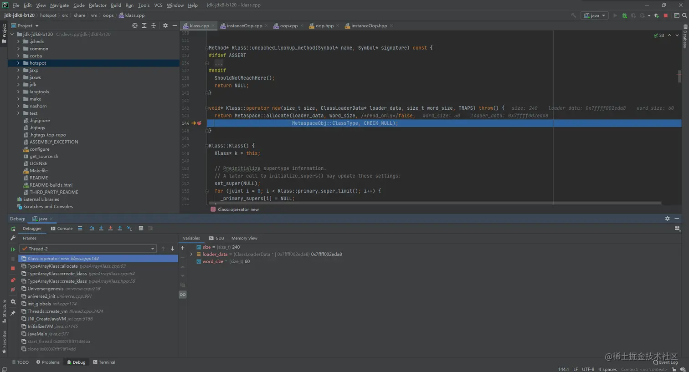Image resolution: width=689 pixels, height=372 pixels.
Task: Collapse the jdk-jdk8-b120 root node
Action: pos(12,34)
